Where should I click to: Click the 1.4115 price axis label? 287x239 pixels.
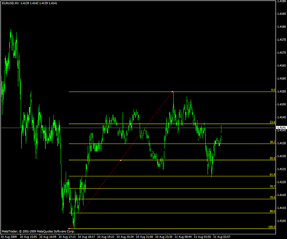pyautogui.click(x=281, y=195)
